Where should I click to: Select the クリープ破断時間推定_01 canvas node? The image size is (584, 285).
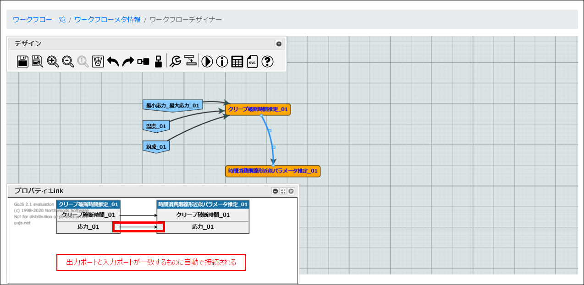[258, 109]
